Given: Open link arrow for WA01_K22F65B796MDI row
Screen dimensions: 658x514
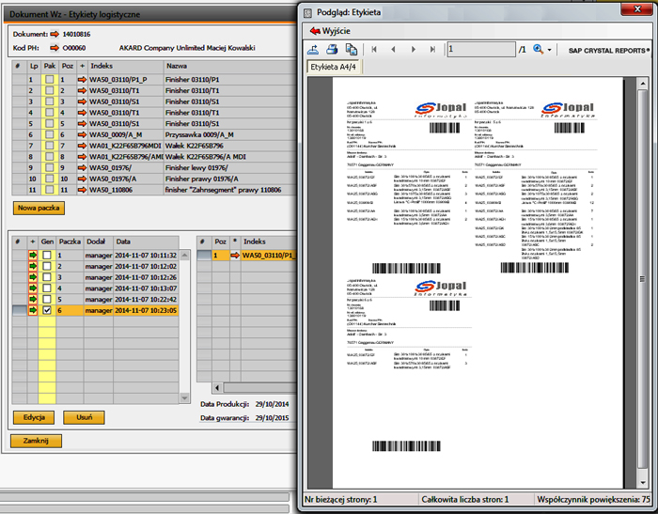Looking at the screenshot, I should click(82, 146).
